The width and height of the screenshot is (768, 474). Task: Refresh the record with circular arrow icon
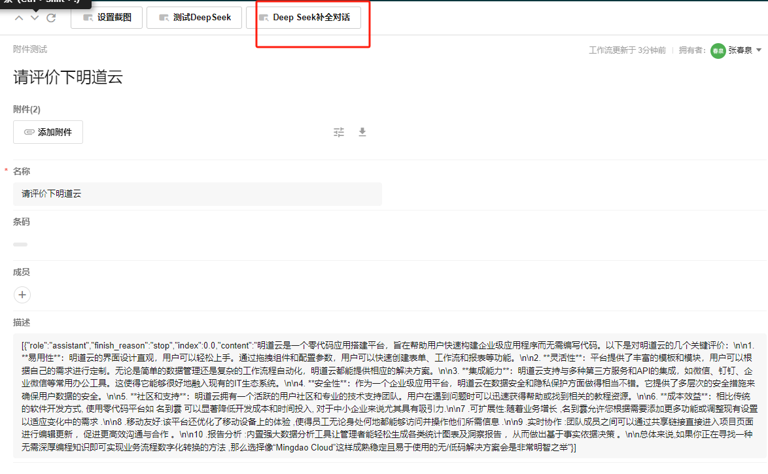coord(51,18)
